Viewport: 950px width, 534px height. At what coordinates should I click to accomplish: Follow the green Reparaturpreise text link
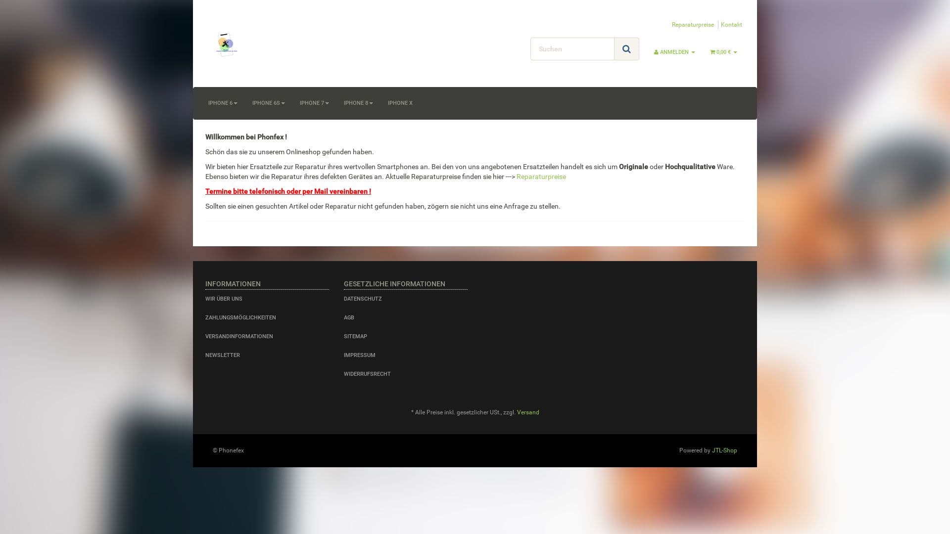click(x=541, y=177)
